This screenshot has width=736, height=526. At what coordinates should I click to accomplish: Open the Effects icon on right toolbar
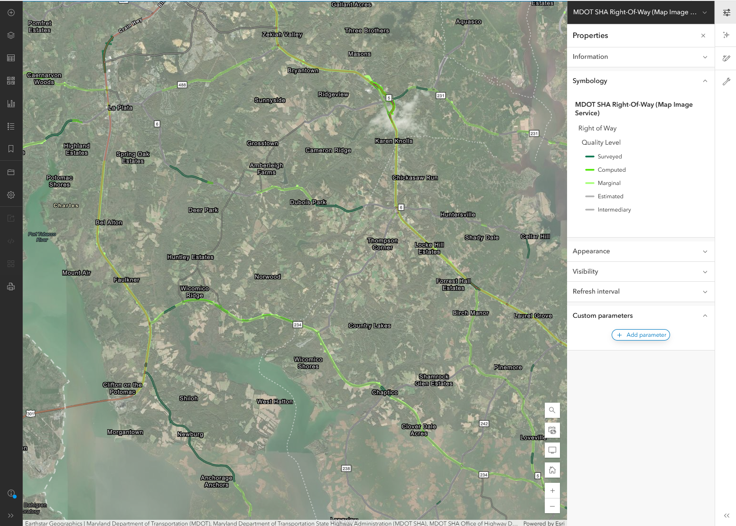[726, 35]
